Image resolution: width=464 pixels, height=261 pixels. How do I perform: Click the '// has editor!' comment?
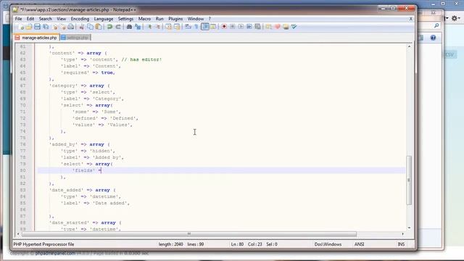point(141,59)
